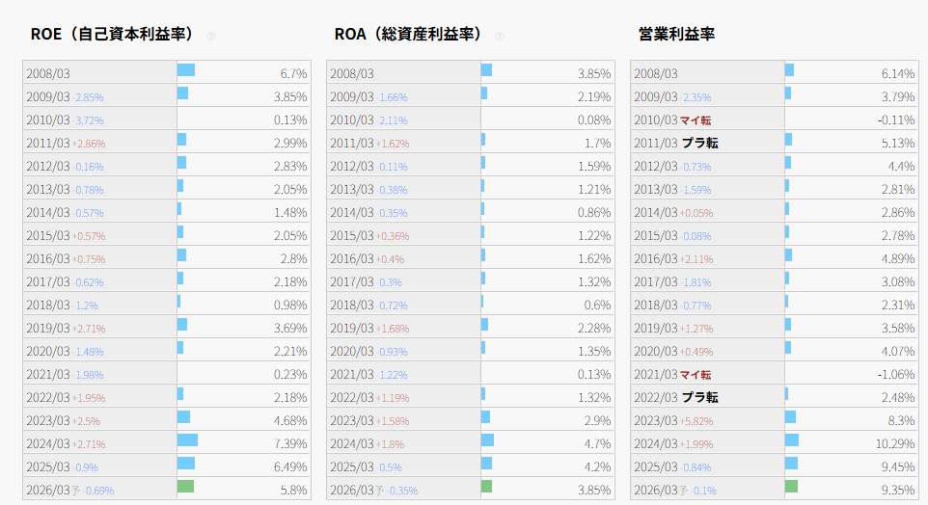The image size is (928, 505).
Task: Select the 営業利益率 heading
Action: tap(676, 35)
